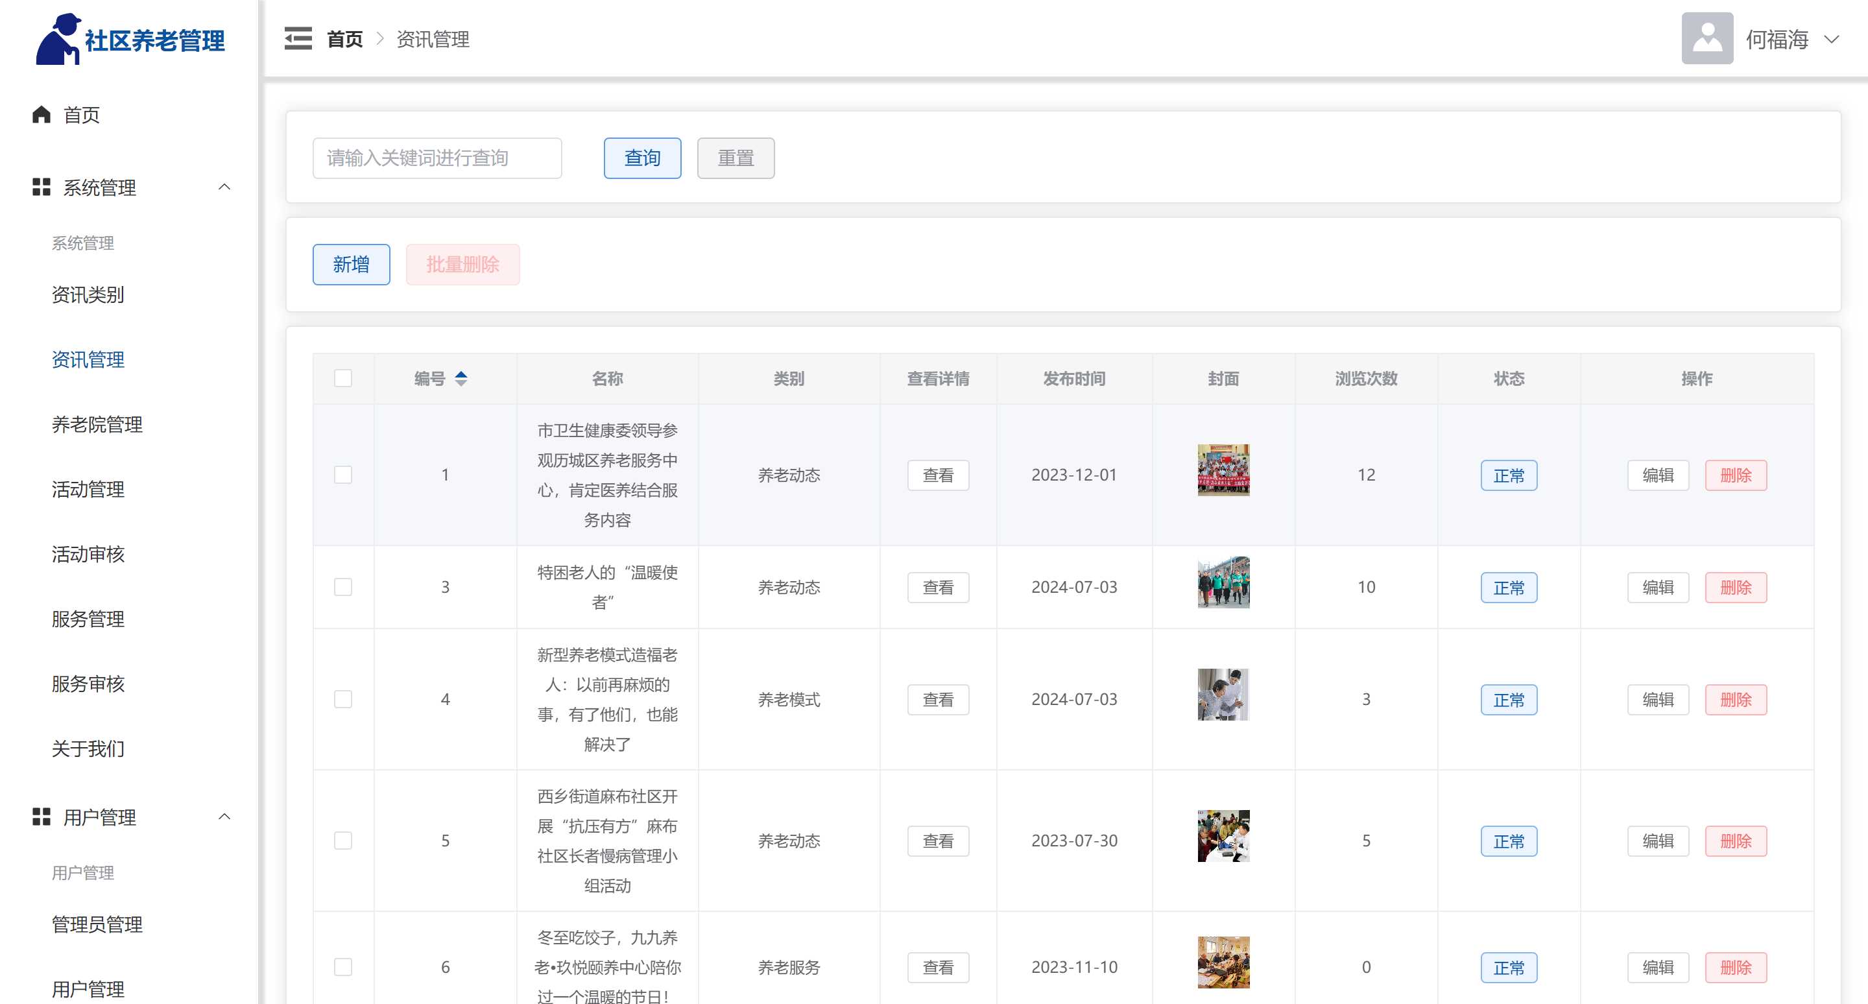Check the checkbox for row number 3
The width and height of the screenshot is (1868, 1004).
pyautogui.click(x=343, y=586)
